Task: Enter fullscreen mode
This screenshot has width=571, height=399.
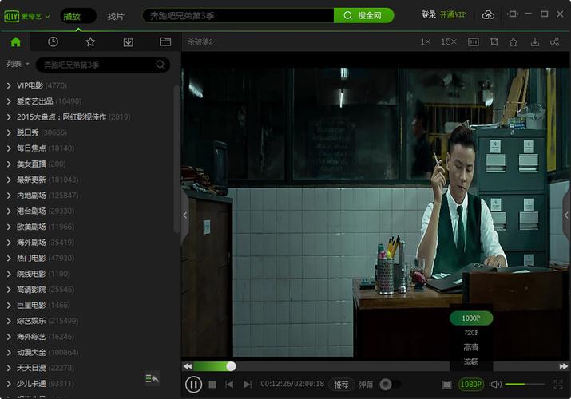Action: tap(558, 385)
